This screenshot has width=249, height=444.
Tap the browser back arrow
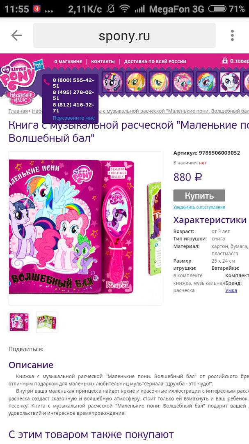pos(17,35)
